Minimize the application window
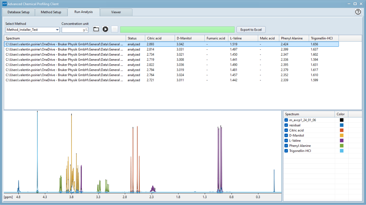The image size is (366, 205). 349,4
